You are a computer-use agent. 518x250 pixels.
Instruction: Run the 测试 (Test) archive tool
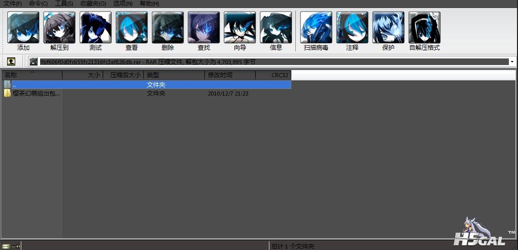(x=96, y=28)
